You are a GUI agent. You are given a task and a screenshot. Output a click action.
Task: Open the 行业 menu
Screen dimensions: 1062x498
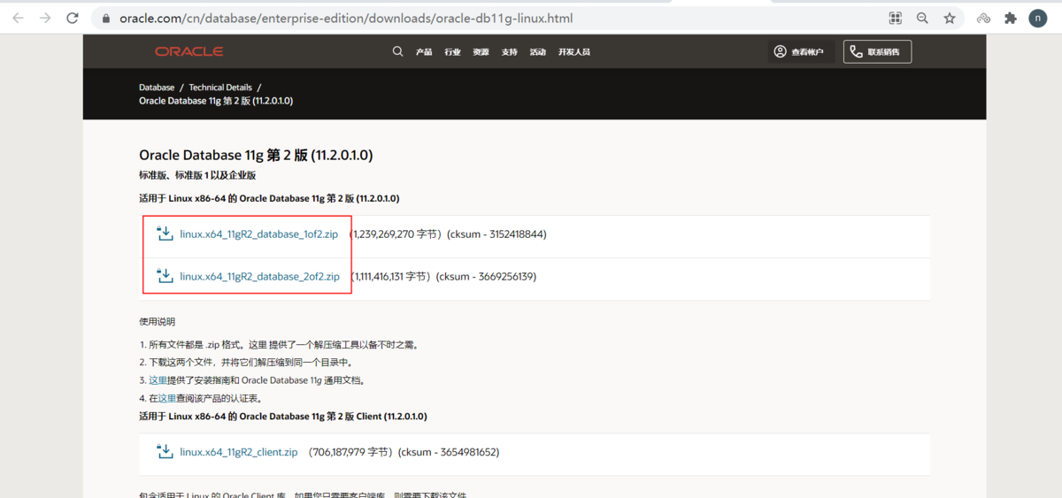[452, 52]
